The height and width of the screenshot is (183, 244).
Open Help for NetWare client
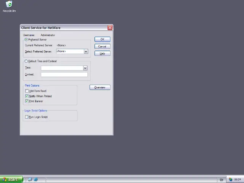pos(103,53)
